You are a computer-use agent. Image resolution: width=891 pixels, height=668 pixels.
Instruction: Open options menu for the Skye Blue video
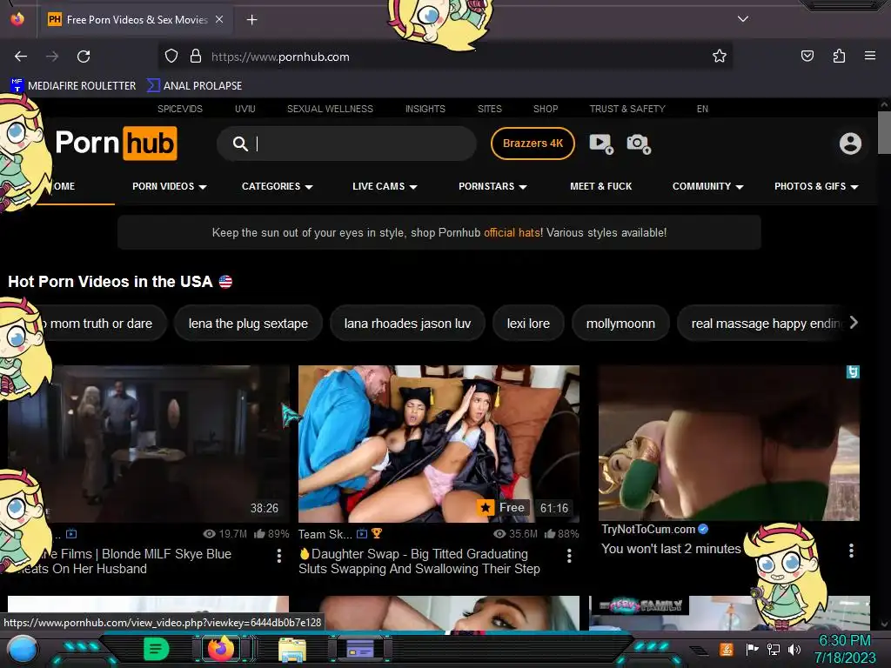(279, 556)
